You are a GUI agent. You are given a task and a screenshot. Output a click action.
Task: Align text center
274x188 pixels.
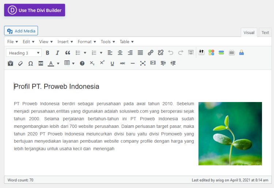tap(120, 52)
